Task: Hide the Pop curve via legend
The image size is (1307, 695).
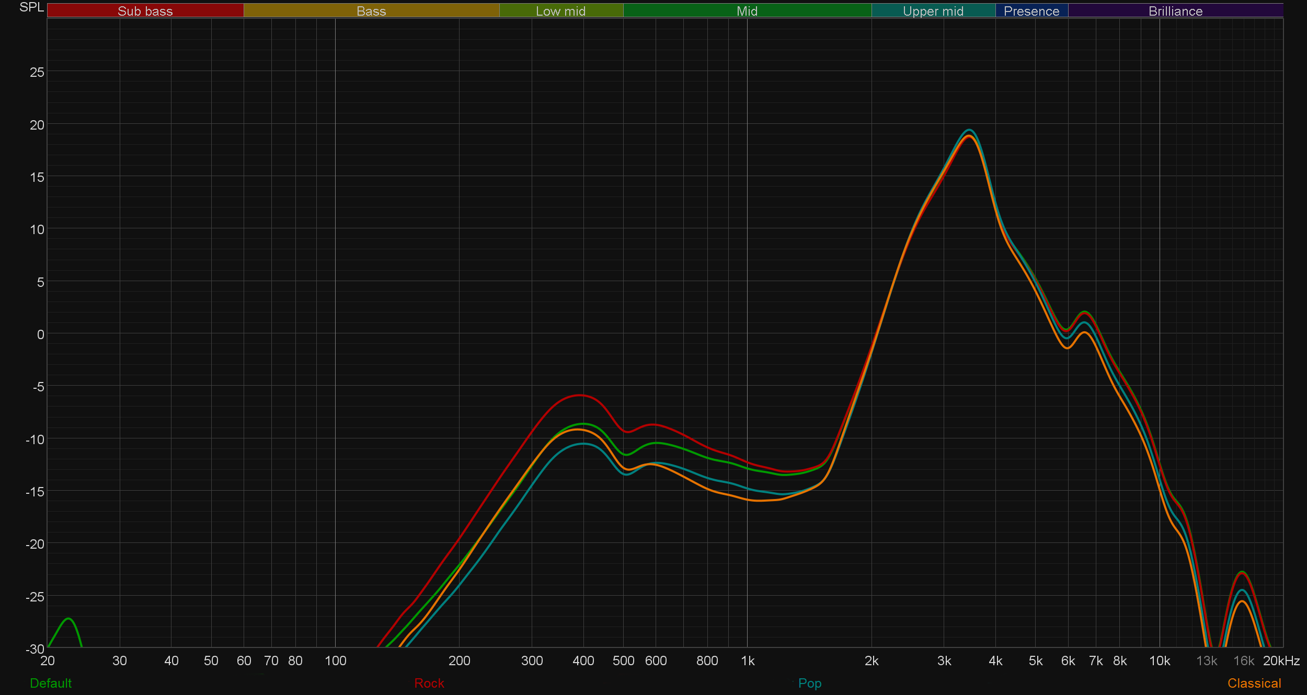Action: tap(809, 683)
